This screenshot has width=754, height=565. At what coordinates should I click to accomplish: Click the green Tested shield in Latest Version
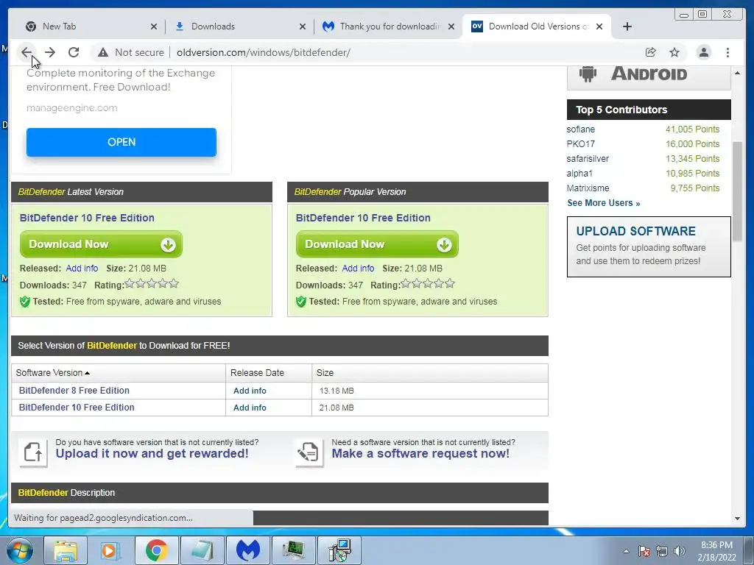click(x=25, y=302)
